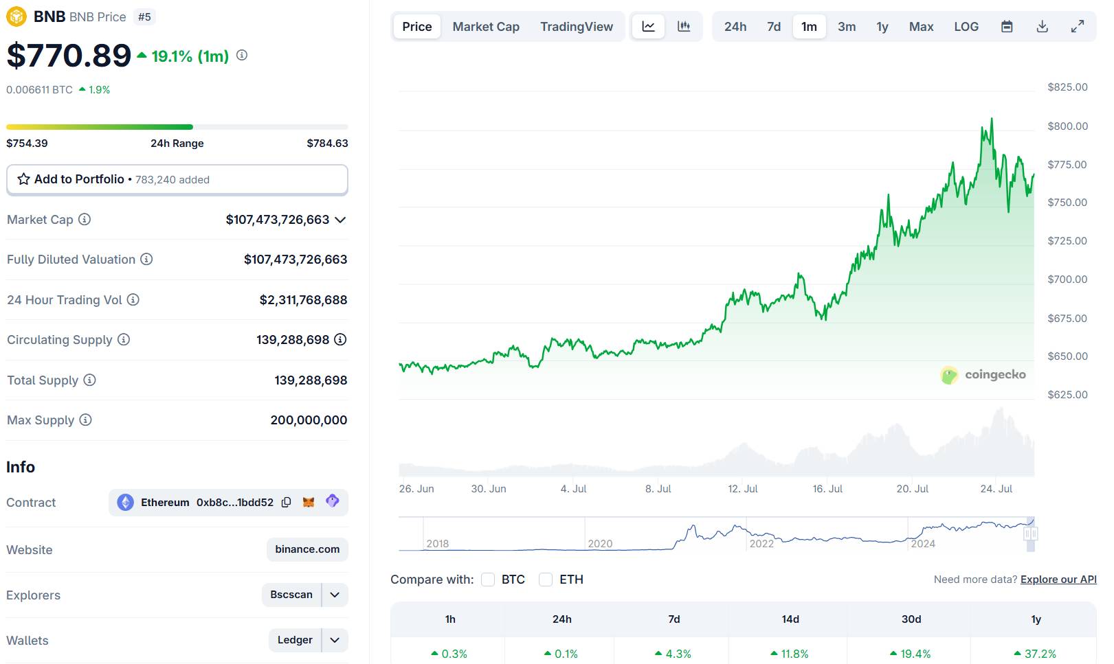Click the Ethereum contract address 0xb8c...1bdd52
Viewport: 1114px width, 664px height.
coord(235,503)
